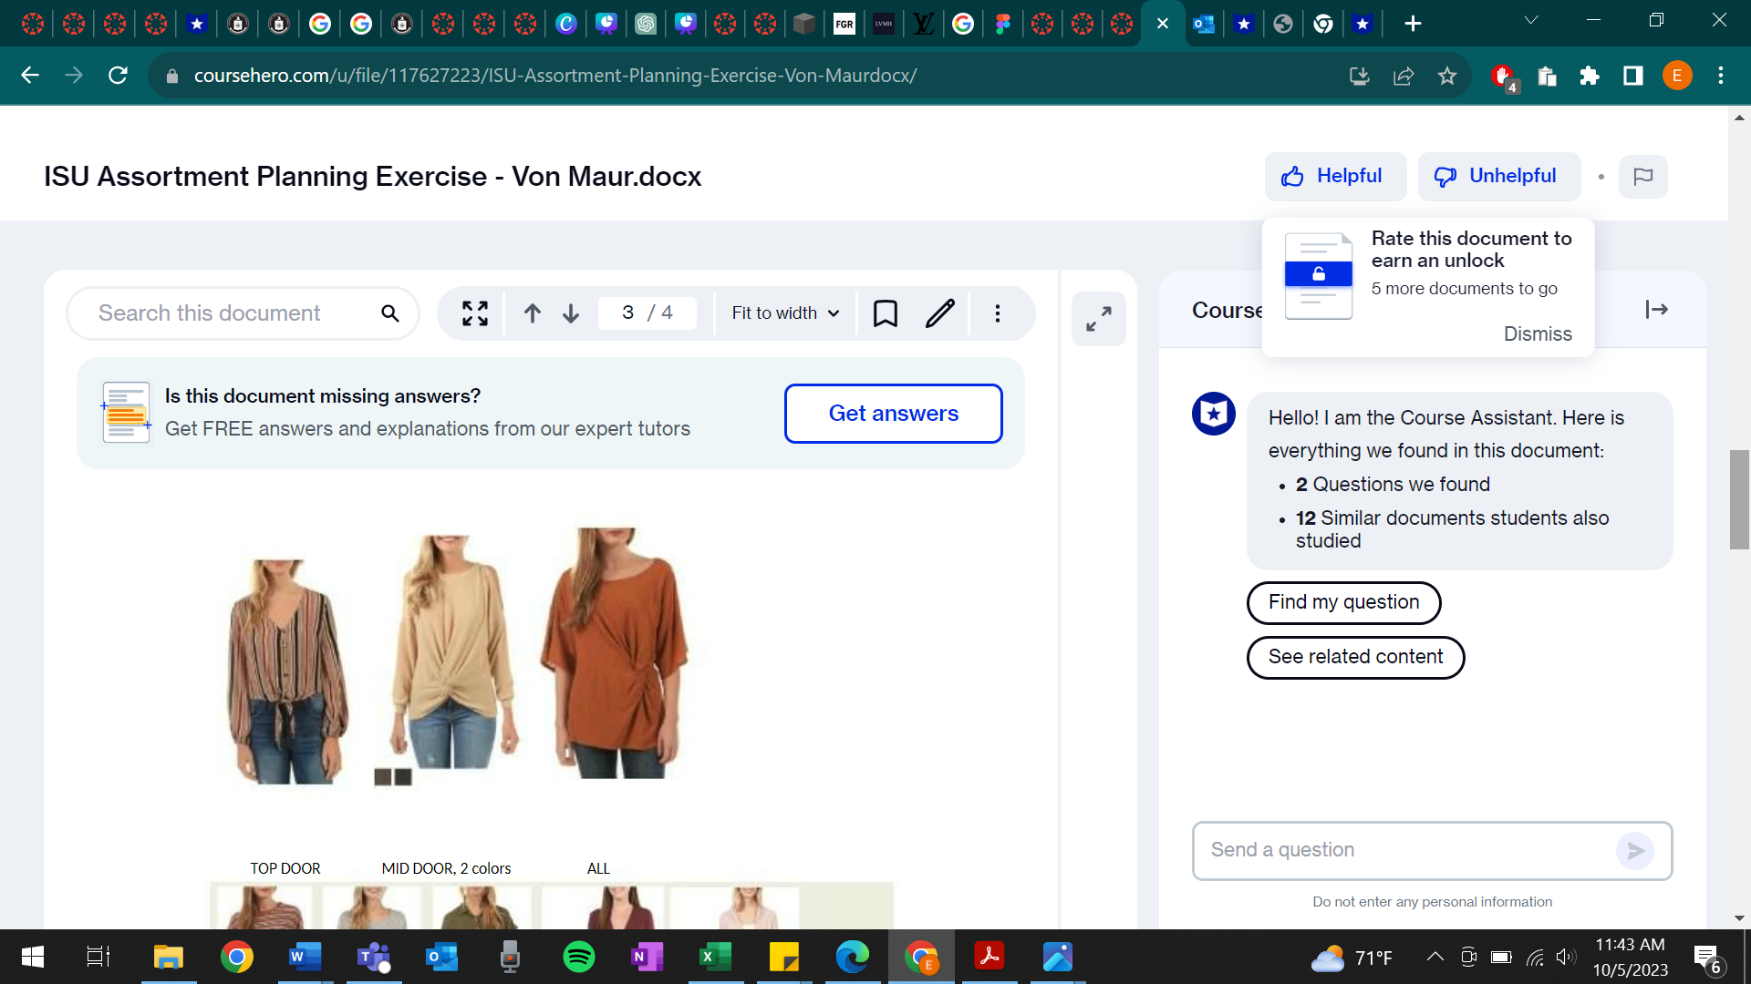
Task: Open the Wi-Fi network tray icon
Action: [x=1536, y=957]
